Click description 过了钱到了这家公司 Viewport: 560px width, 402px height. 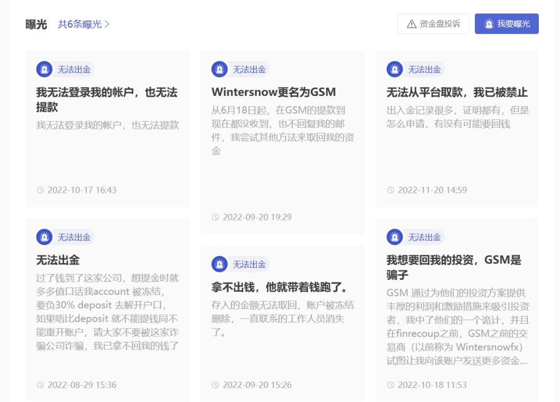[x=107, y=312]
